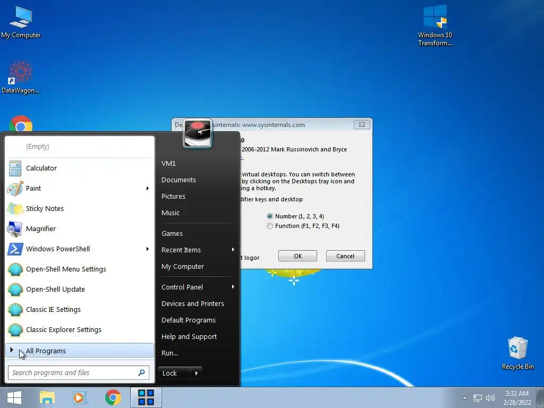Screen dimensions: 544x408
Task: Open the Calculator icon in Start menu
Action: pos(15,168)
